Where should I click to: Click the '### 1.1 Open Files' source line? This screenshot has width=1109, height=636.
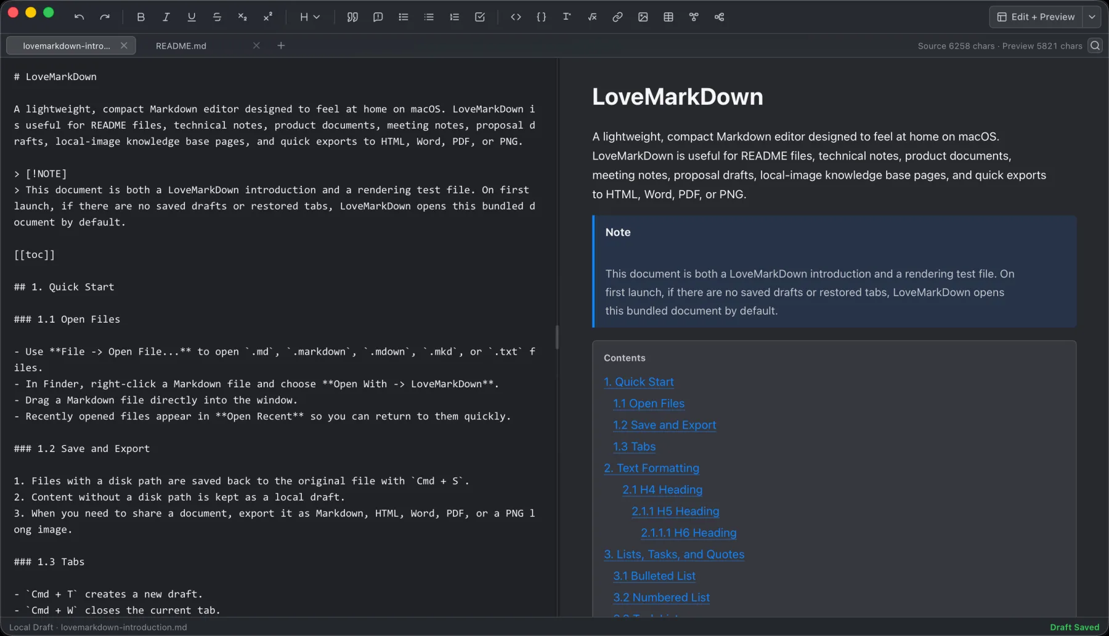67,320
